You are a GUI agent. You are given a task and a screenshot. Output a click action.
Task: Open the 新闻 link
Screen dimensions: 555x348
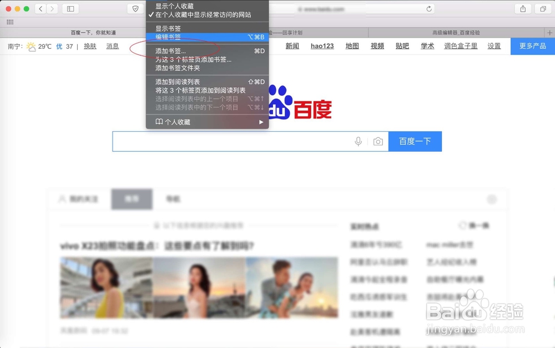(x=292, y=46)
